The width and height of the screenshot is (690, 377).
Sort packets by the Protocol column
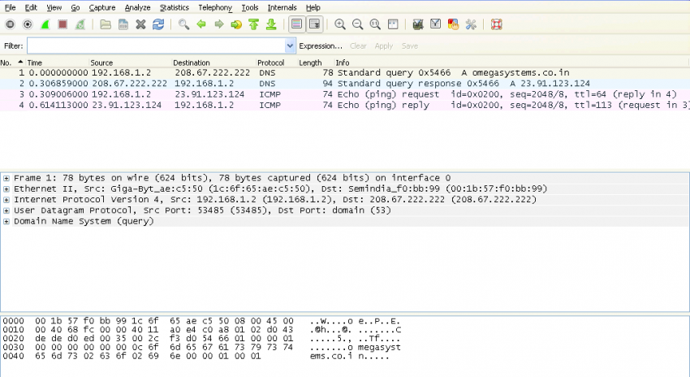(x=270, y=63)
